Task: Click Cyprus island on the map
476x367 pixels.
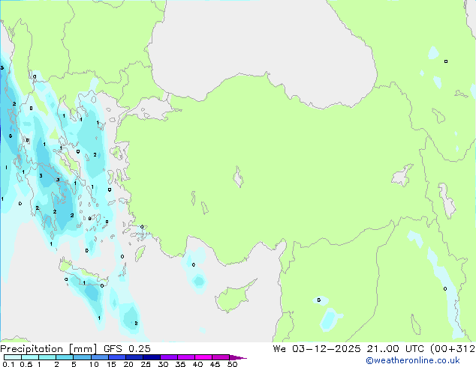Action: coord(233,297)
